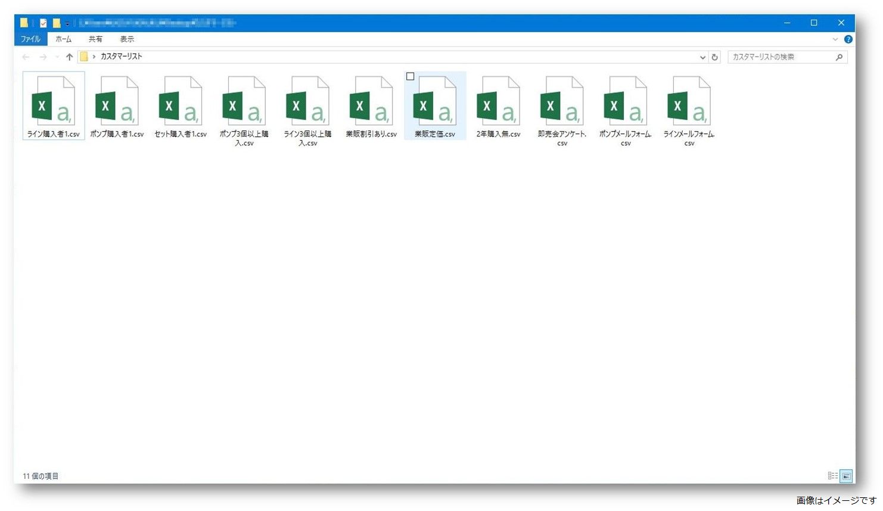The image size is (883, 511).
Task: Select the ライン購入者1.csv file icon
Action: (53, 101)
